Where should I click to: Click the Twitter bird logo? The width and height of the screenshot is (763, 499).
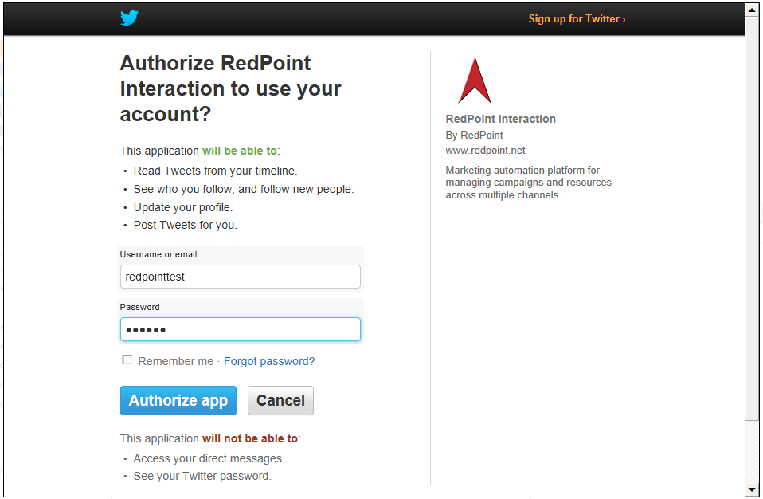(129, 18)
